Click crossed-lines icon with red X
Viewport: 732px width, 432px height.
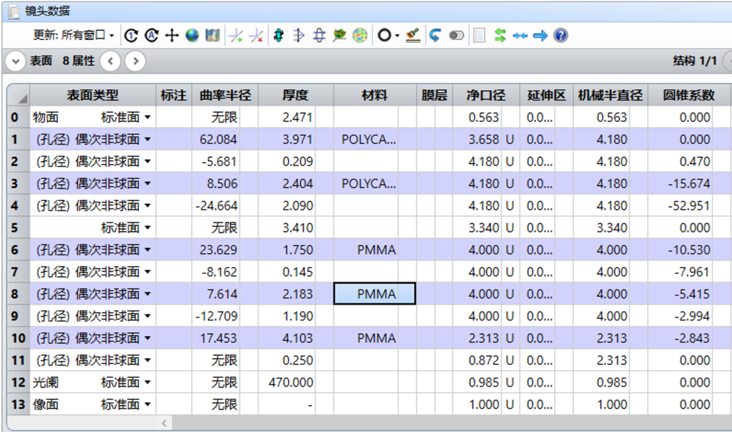coord(256,35)
